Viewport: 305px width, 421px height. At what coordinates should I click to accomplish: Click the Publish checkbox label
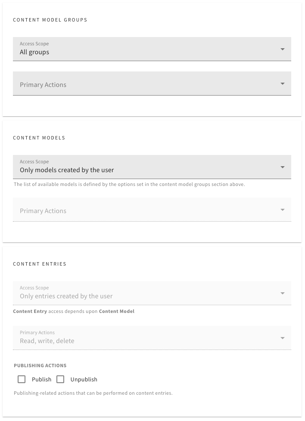pyautogui.click(x=41, y=379)
